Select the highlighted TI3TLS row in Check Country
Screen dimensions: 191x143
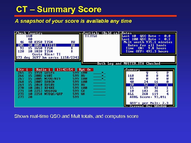(x=47, y=45)
